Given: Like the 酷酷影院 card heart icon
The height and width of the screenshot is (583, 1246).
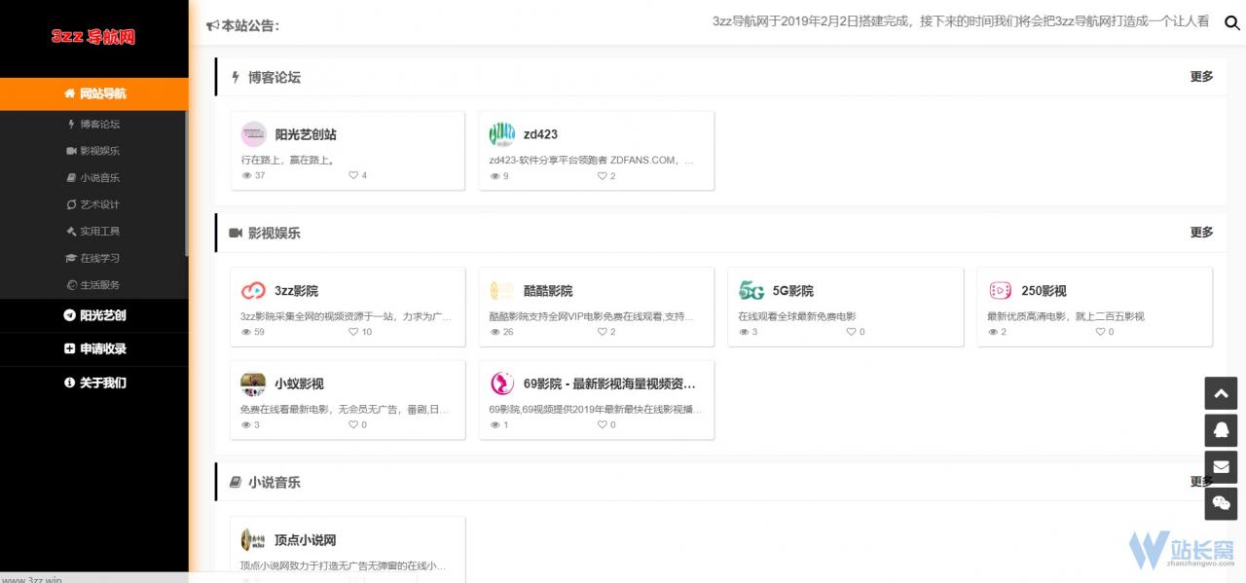Looking at the screenshot, I should point(602,332).
